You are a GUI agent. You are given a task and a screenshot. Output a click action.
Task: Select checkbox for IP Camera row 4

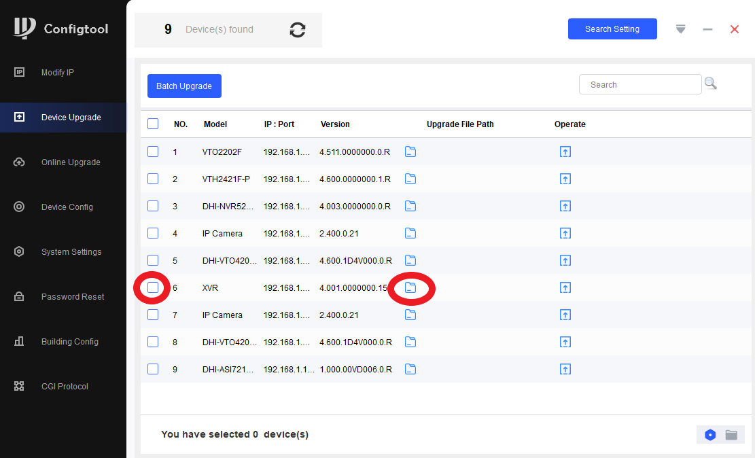tap(153, 234)
